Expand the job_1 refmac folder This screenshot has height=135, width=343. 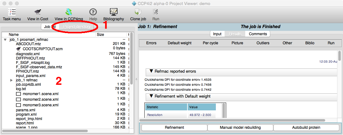click(12, 80)
